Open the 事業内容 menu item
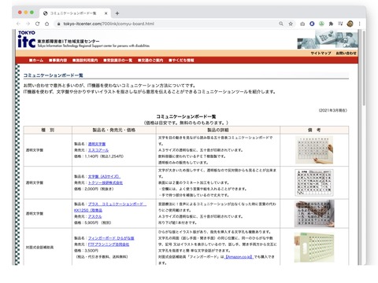The width and height of the screenshot is (378, 283). pos(57,61)
